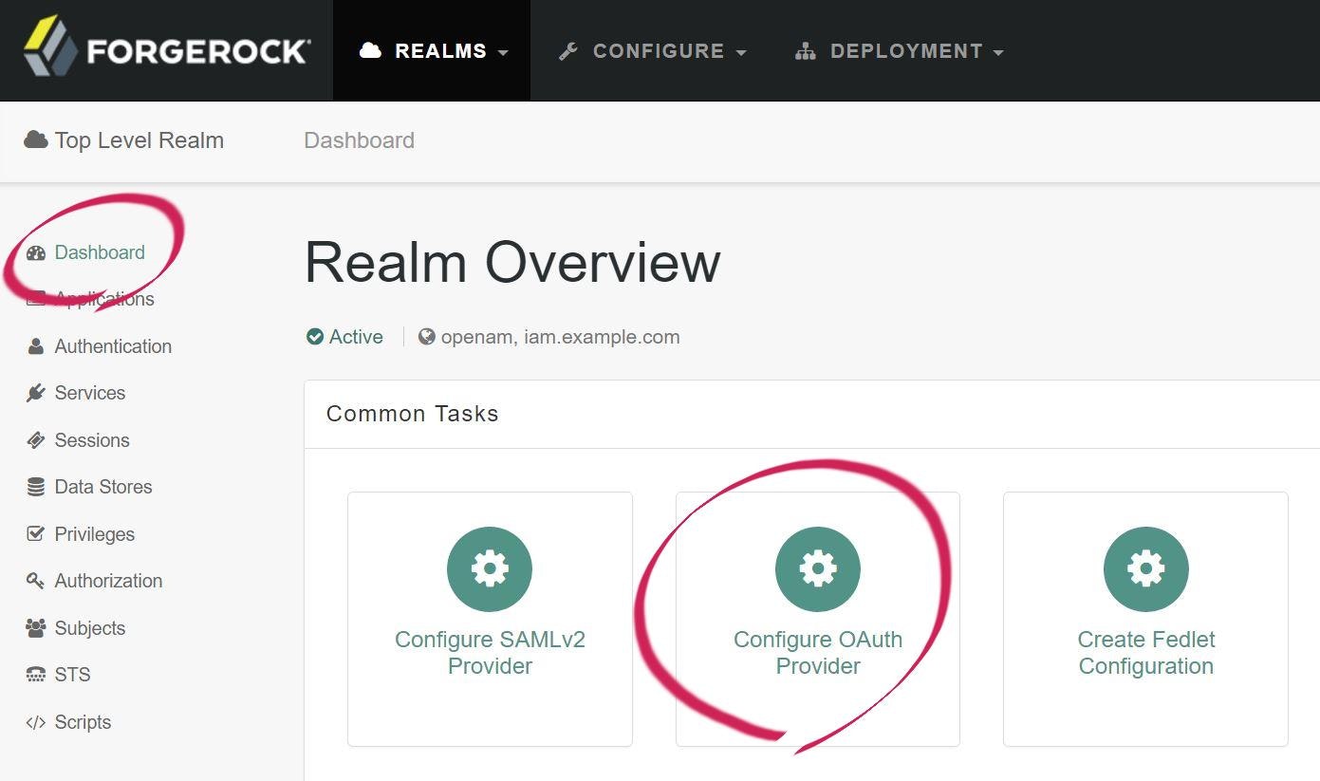Screen dimensions: 1320x781
Task: Open Services in the sidebar
Action: point(90,393)
